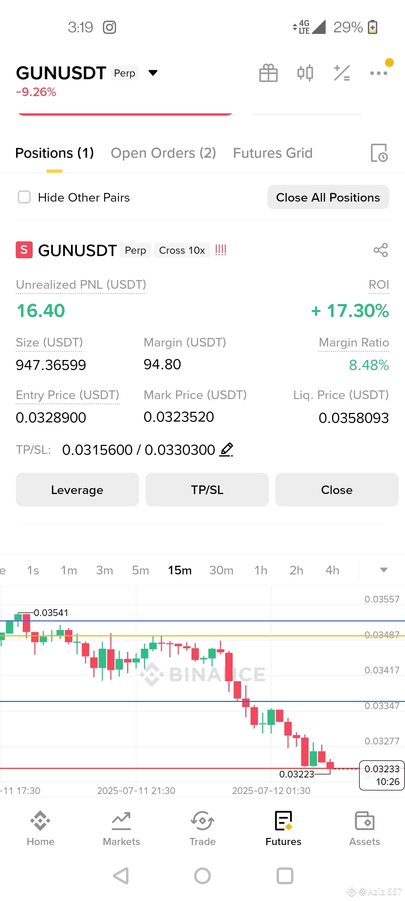This screenshot has height=901, width=405.
Task: Select the 30m chart interval
Action: tap(221, 570)
